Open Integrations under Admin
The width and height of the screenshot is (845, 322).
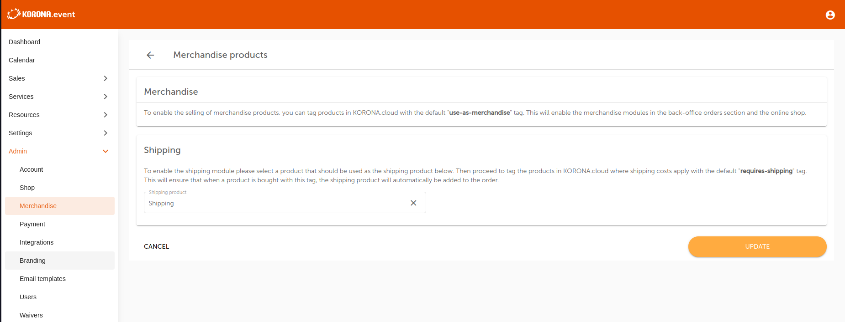[60, 242]
